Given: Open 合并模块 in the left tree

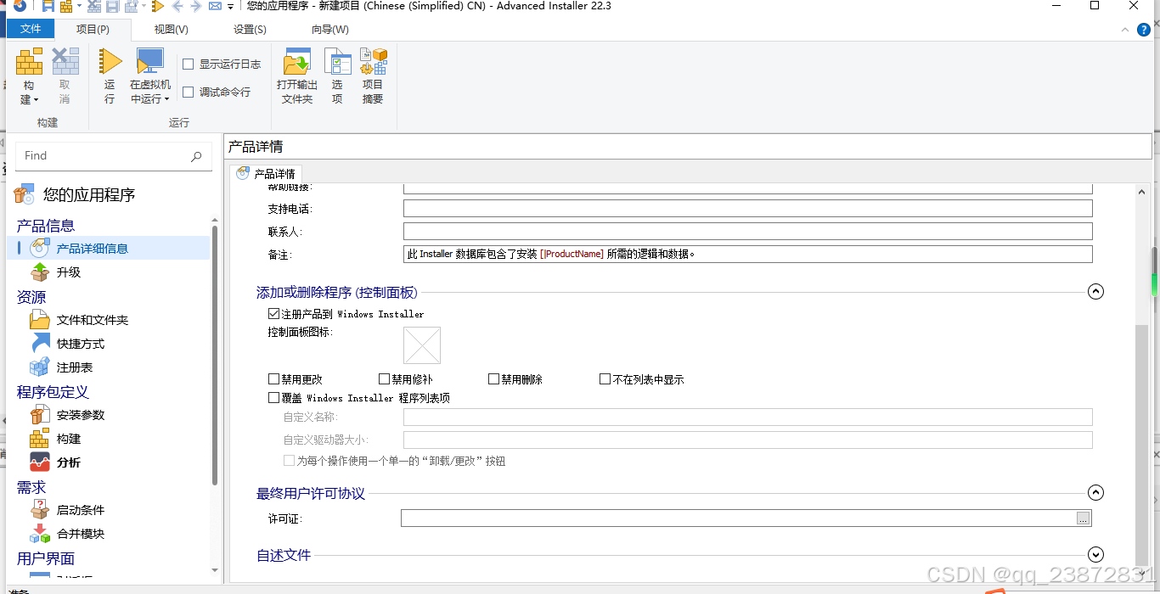Looking at the screenshot, I should [67, 534].
